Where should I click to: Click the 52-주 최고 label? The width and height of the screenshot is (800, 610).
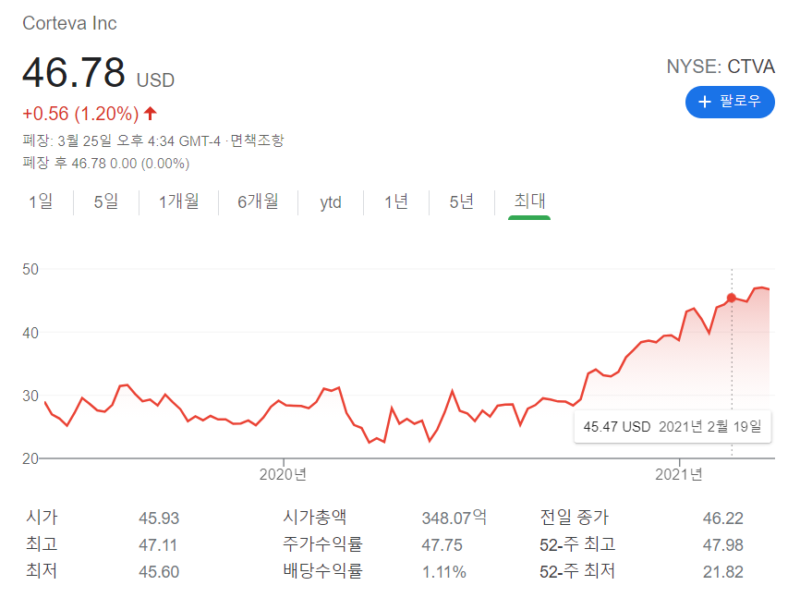pos(577,544)
